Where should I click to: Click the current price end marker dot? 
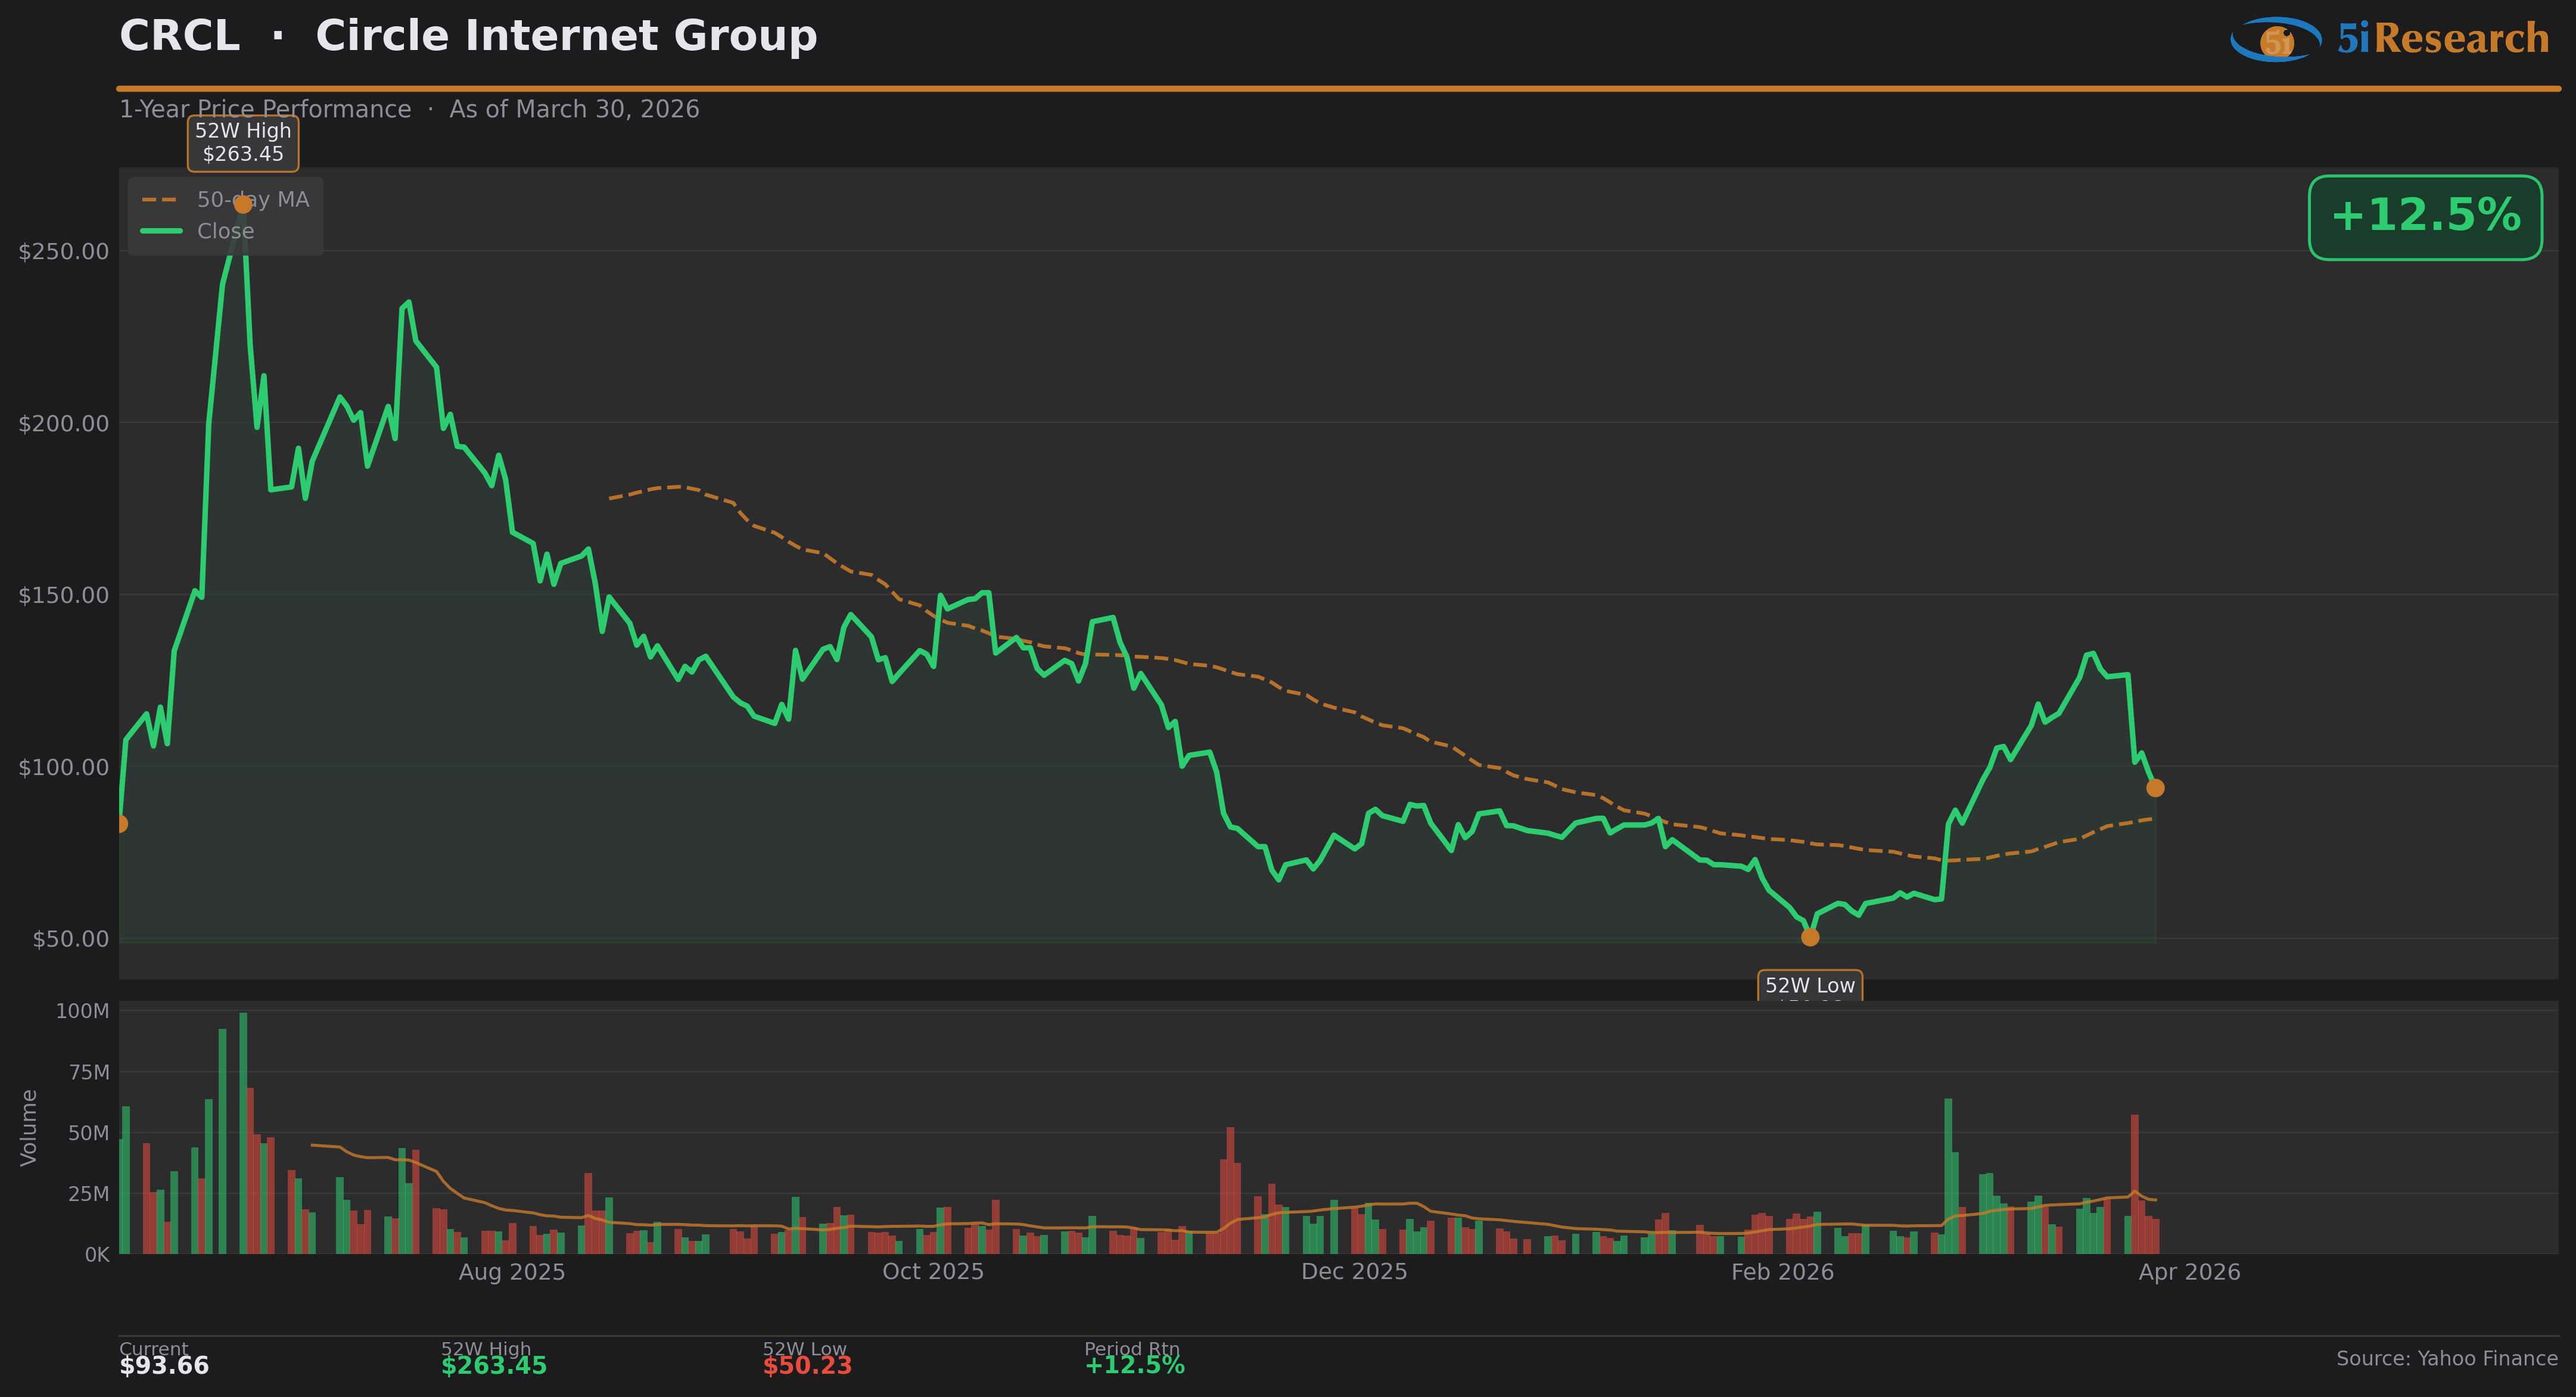tap(2155, 788)
